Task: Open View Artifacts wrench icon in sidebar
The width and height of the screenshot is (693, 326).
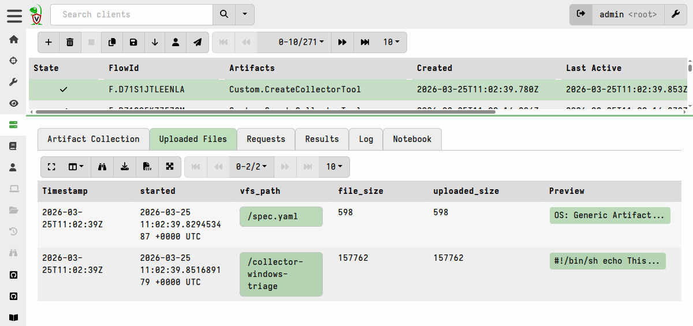Action: tap(13, 82)
